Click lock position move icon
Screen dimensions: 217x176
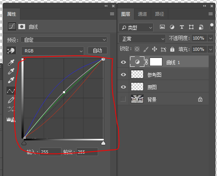coord(154,49)
